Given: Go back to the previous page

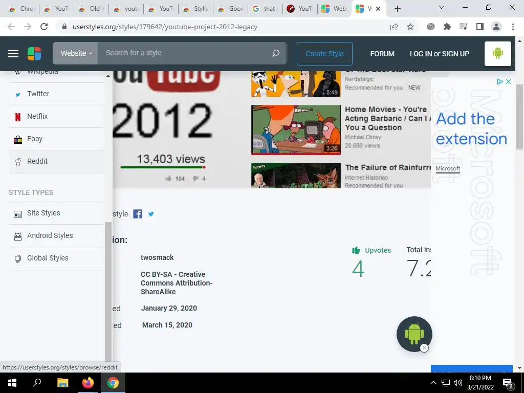Looking at the screenshot, I should point(11,27).
